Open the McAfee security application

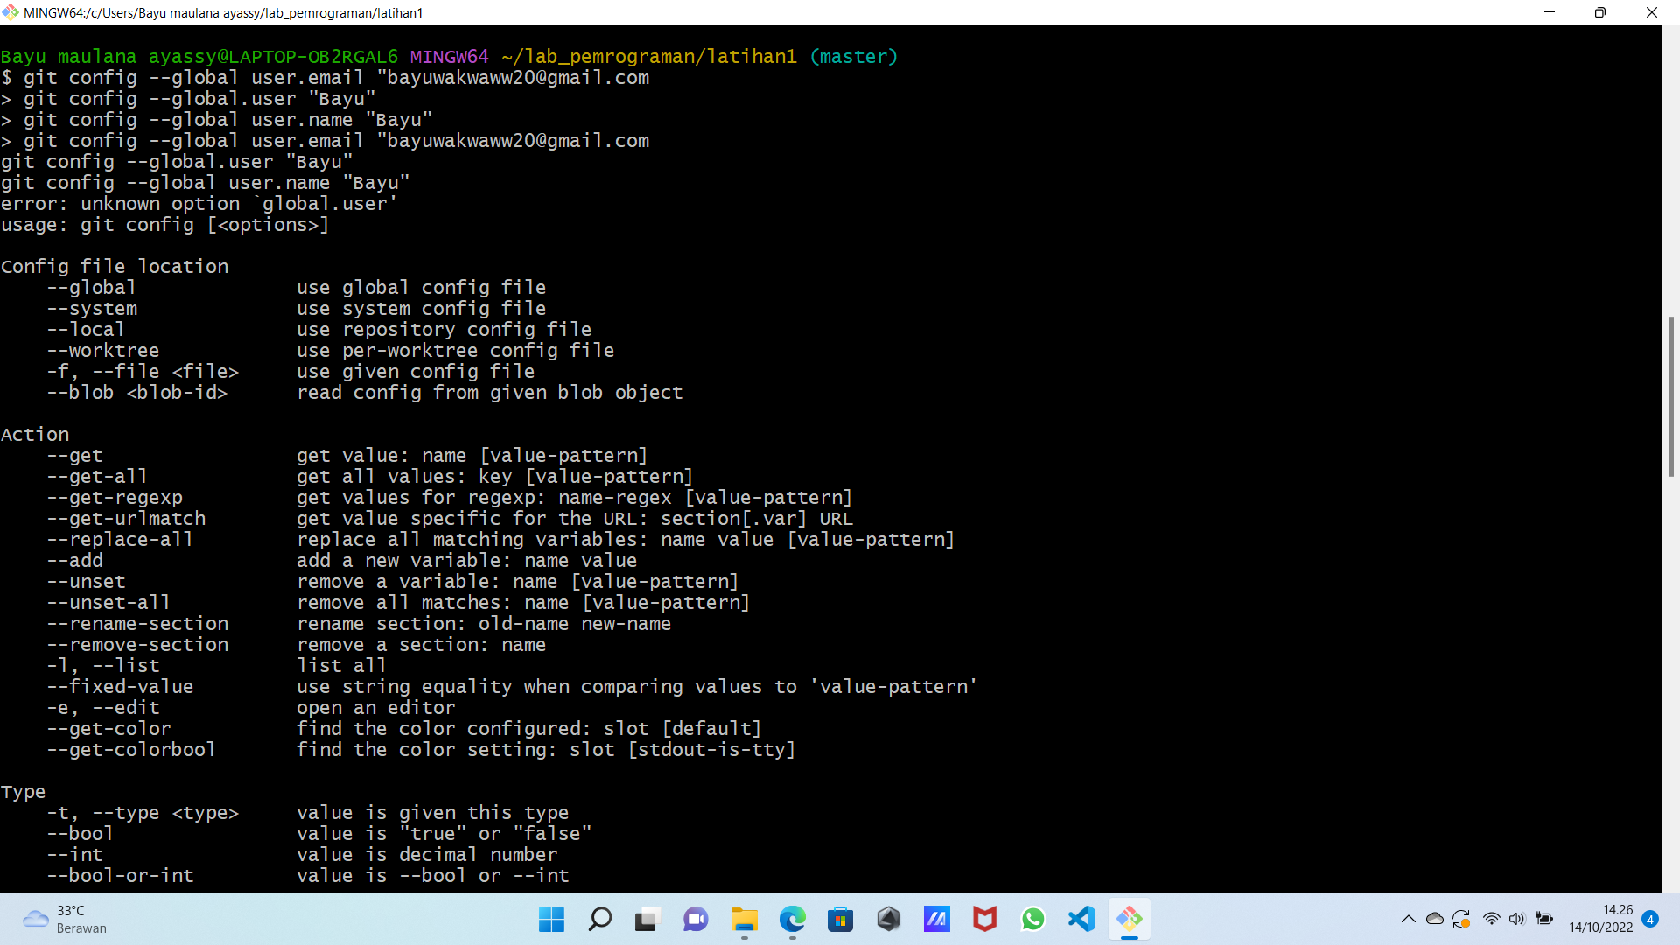click(985, 919)
